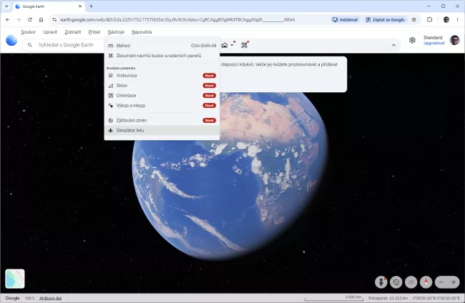Bookmark this page with the star icon
Viewport: 465px width, 303px height.
pos(414,19)
